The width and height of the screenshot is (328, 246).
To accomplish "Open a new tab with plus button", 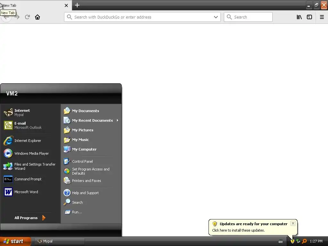I will click(x=77, y=5).
